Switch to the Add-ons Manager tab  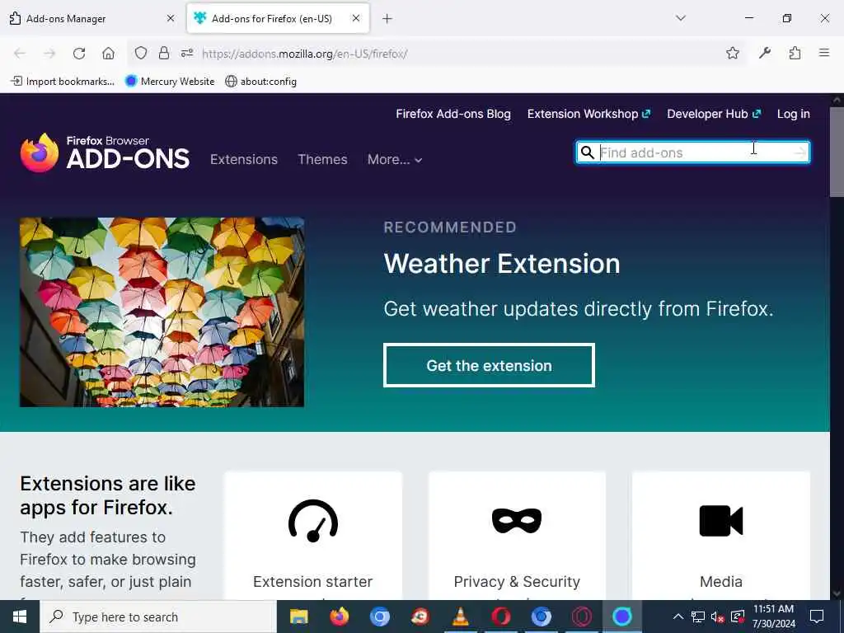coord(91,18)
